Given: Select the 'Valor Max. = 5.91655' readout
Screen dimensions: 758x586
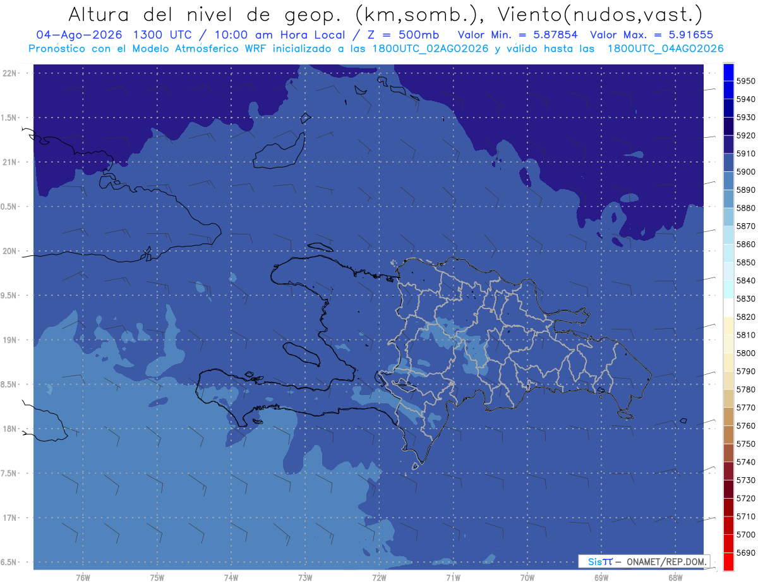Looking at the screenshot, I should tap(652, 35).
